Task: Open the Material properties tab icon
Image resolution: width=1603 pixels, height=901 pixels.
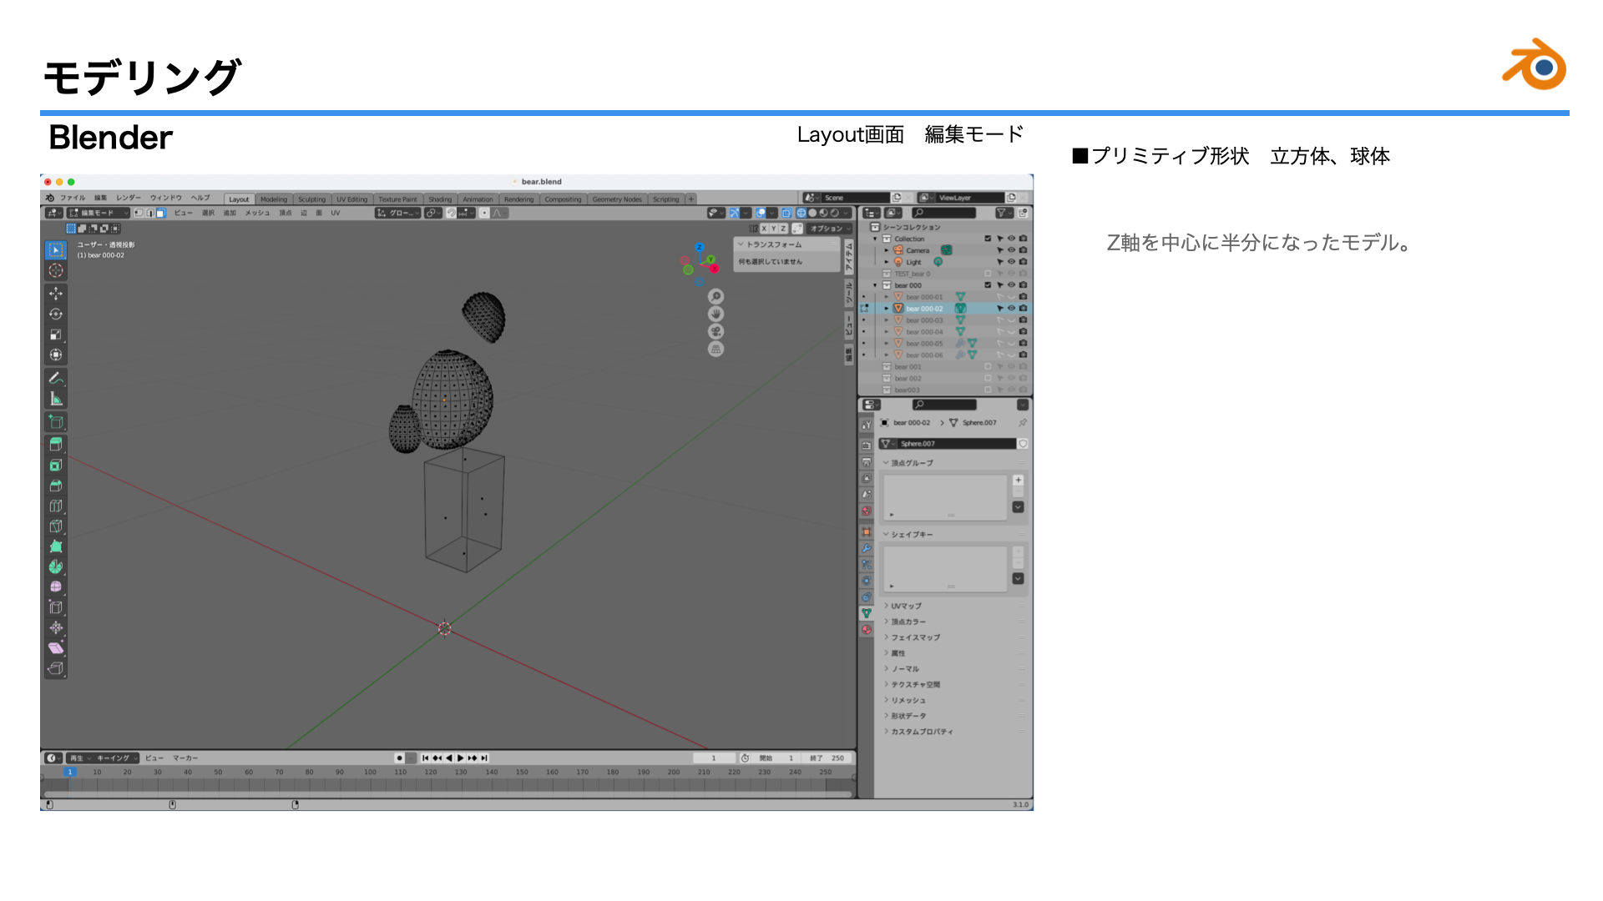Action: [867, 630]
